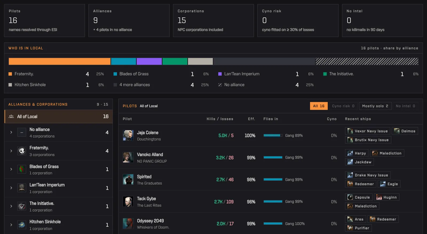427x234 pixels.
Task: Sort pilots by the Eff. column
Action: (251, 119)
